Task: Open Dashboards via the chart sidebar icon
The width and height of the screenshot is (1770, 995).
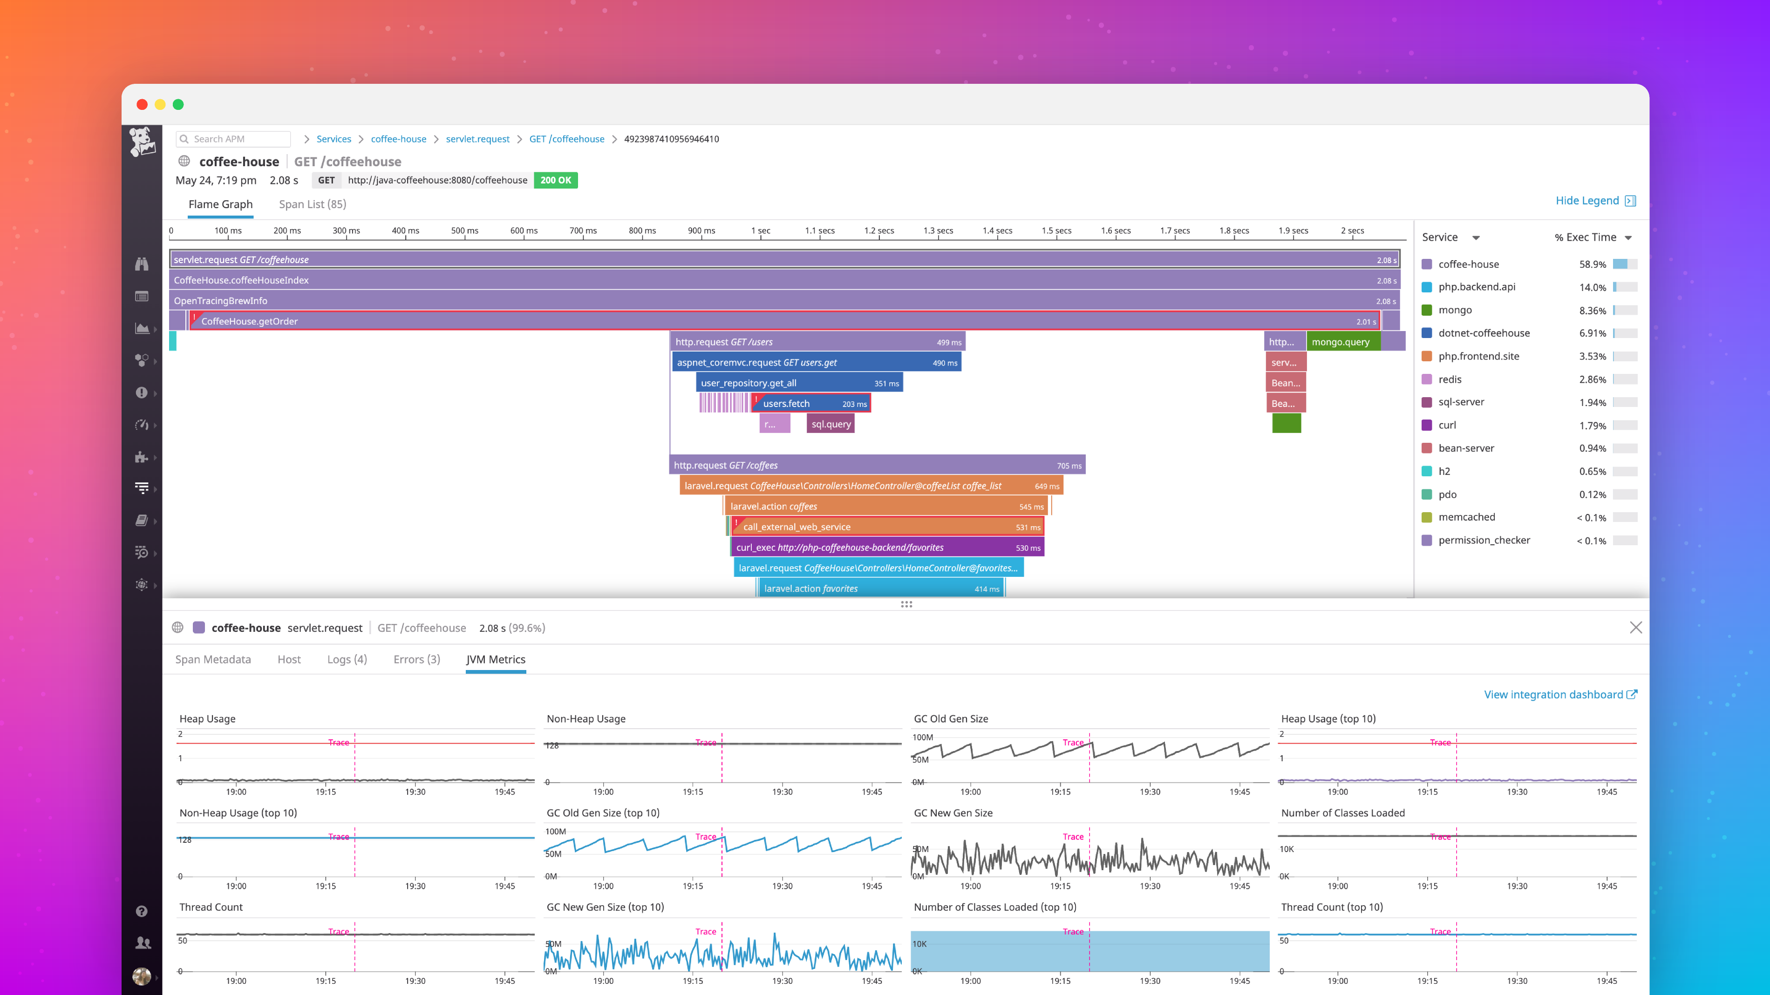Action: point(142,328)
